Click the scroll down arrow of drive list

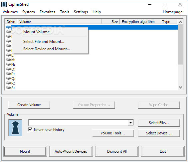pyautogui.click(x=180, y=87)
